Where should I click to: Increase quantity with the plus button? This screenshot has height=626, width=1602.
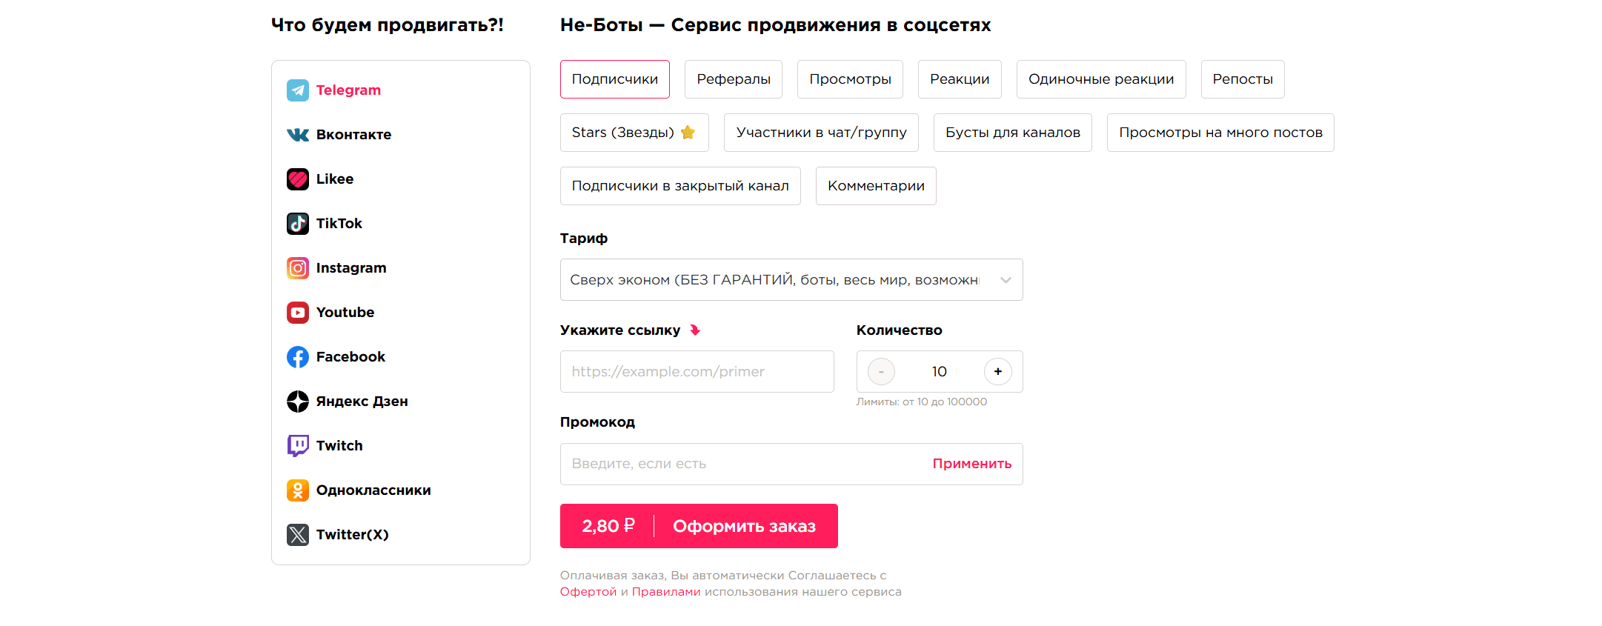pyautogui.click(x=997, y=372)
